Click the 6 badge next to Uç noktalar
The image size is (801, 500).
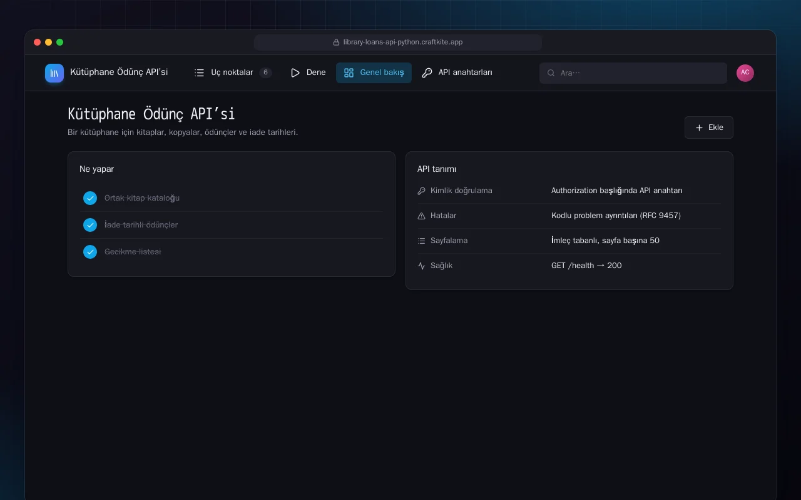[x=266, y=72]
